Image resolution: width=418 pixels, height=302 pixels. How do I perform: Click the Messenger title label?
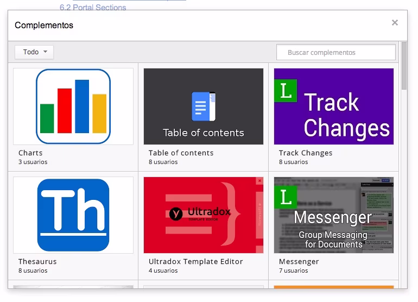click(x=299, y=261)
